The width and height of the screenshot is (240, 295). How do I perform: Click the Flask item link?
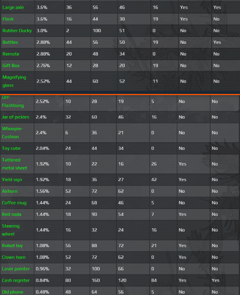[x=8, y=19]
